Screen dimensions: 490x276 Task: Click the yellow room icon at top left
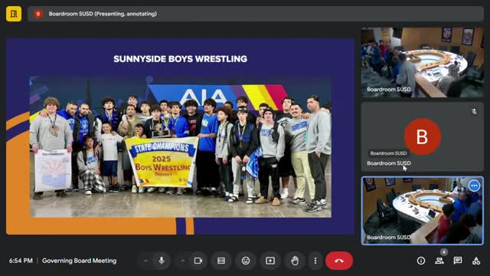tap(14, 14)
